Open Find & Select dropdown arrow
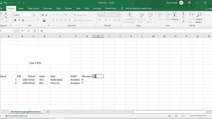Viewport: 212px width, 119px height. (x=202, y=22)
